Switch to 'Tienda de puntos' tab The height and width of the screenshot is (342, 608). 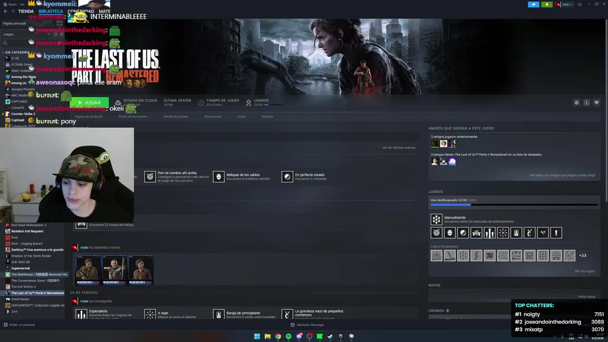coord(176,116)
